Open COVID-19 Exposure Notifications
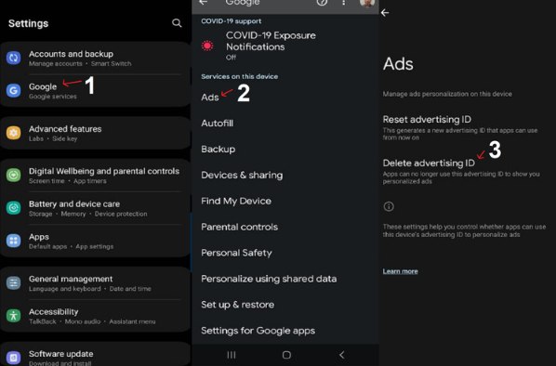The image size is (556, 366). (x=285, y=46)
